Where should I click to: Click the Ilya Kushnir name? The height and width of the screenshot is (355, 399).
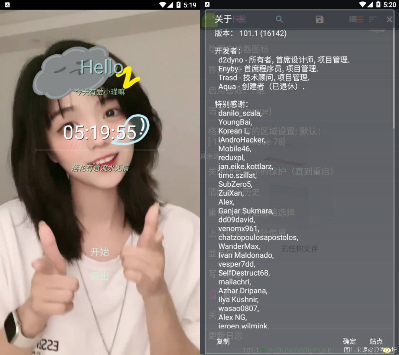[x=239, y=300]
